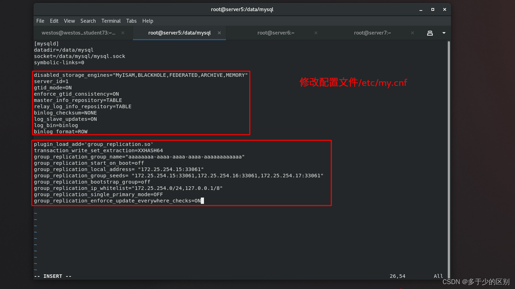
Task: Click the server_id=1 line
Action: coord(51,81)
